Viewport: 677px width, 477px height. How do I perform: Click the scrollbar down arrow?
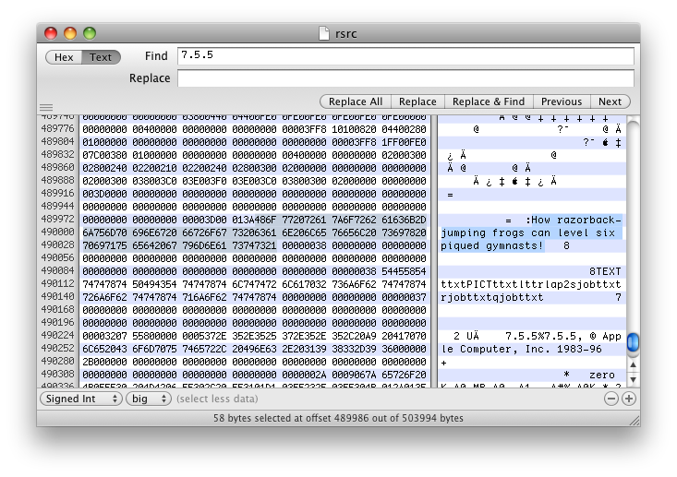(x=633, y=379)
